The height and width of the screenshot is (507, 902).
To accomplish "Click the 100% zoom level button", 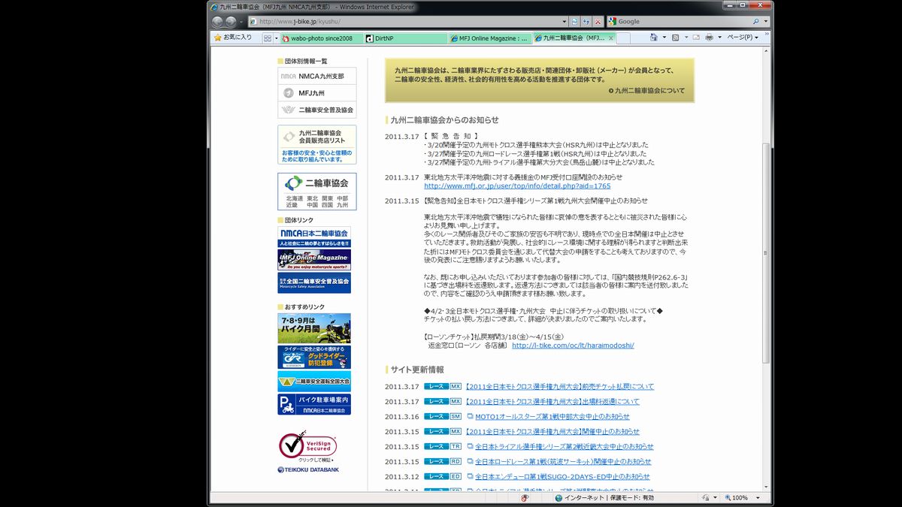I will pyautogui.click(x=738, y=497).
